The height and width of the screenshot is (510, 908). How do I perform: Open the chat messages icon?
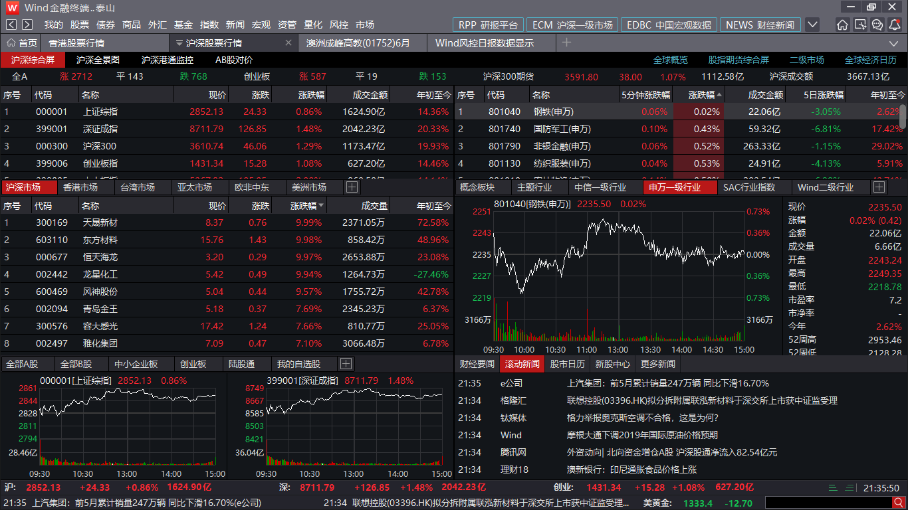pyautogui.click(x=877, y=25)
